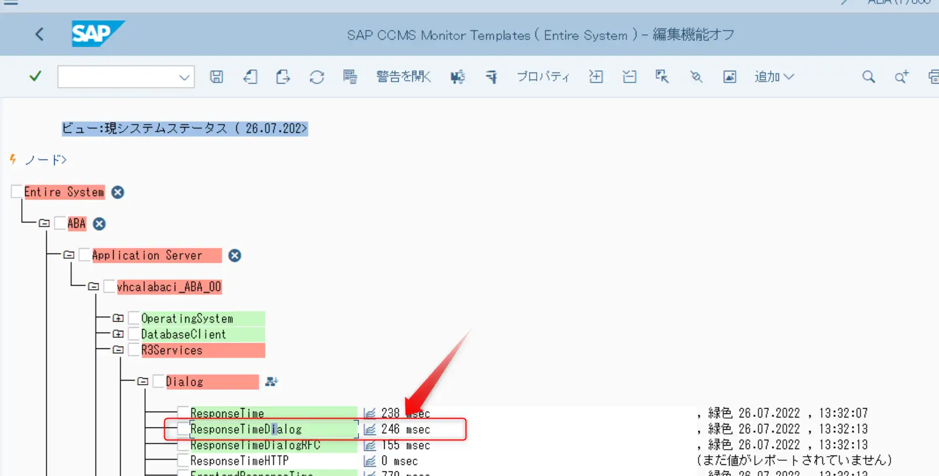Collapse the R3Services node
Image resolution: width=939 pixels, height=476 pixels.
click(118, 350)
